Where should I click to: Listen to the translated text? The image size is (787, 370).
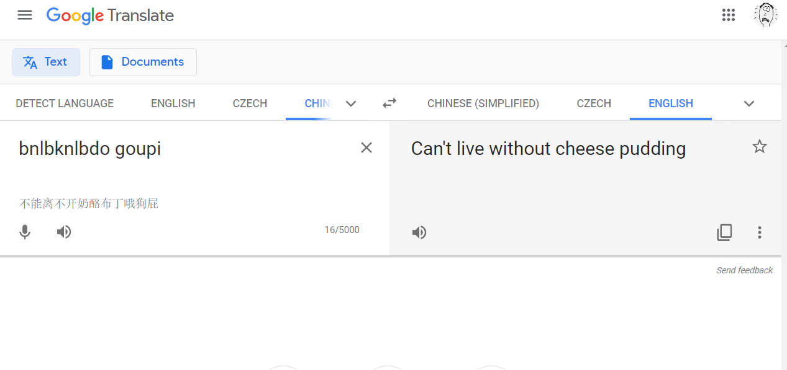click(419, 232)
